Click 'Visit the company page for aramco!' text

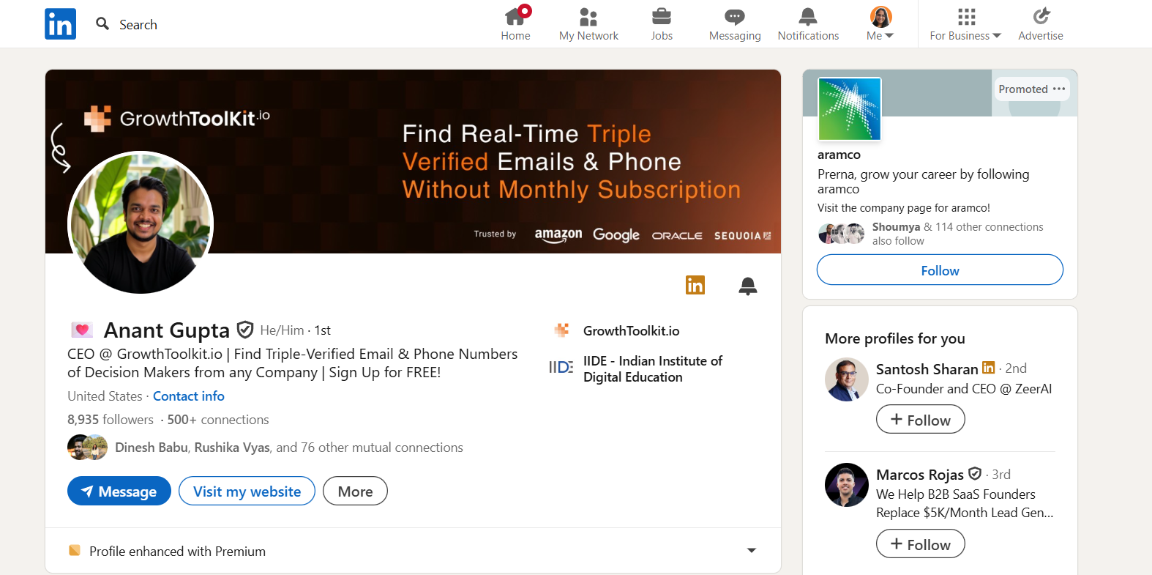tap(903, 208)
